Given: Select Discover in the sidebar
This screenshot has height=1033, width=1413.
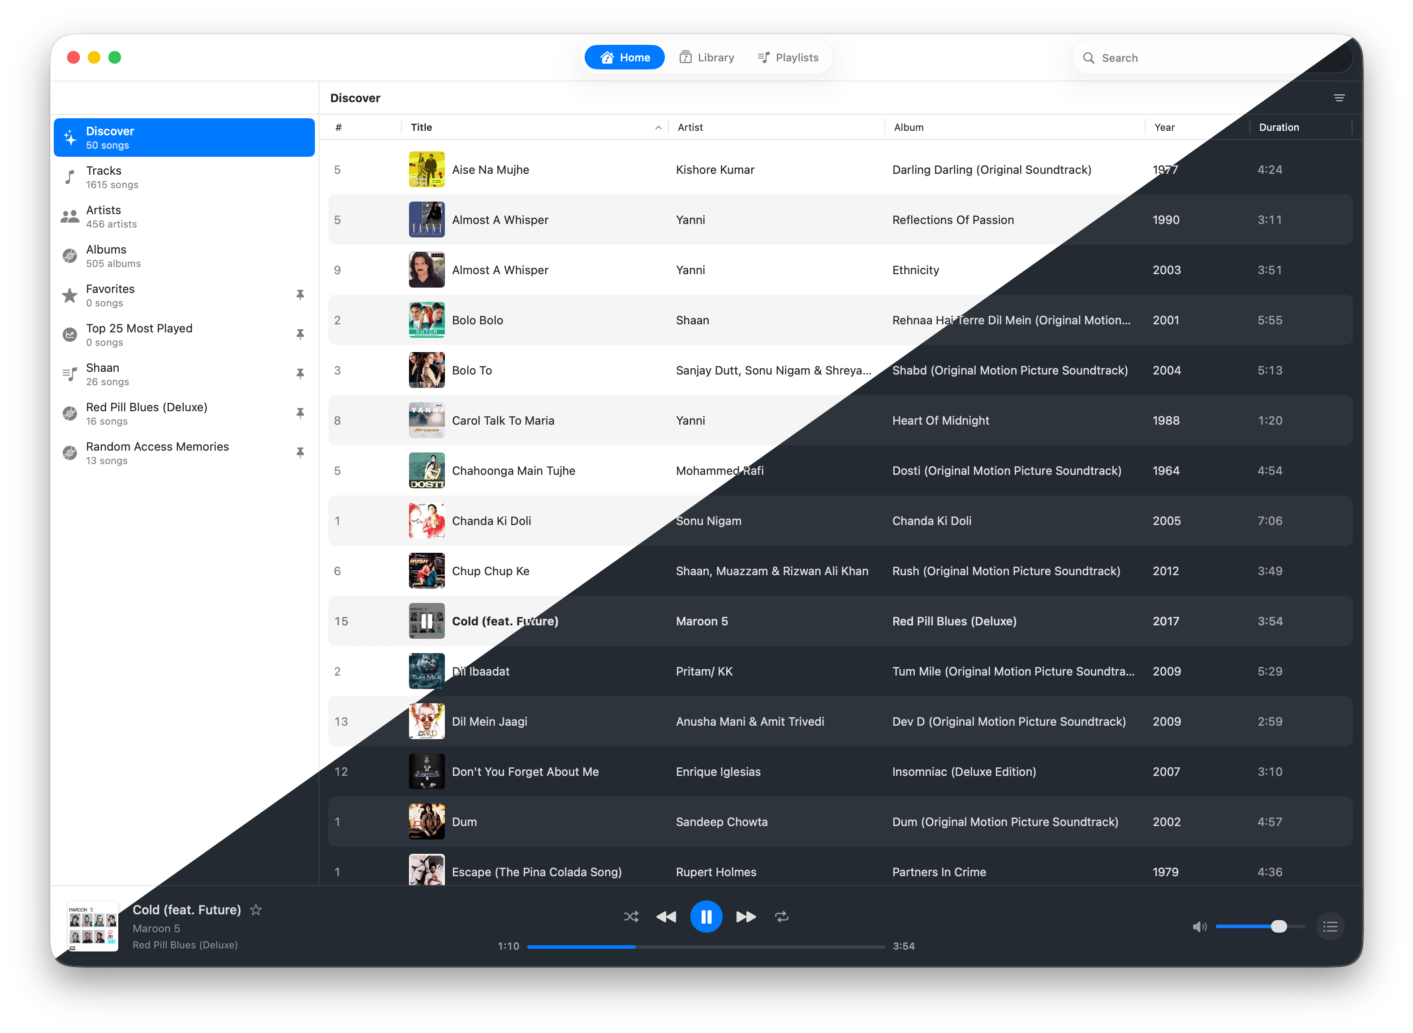Looking at the screenshot, I should 184,138.
